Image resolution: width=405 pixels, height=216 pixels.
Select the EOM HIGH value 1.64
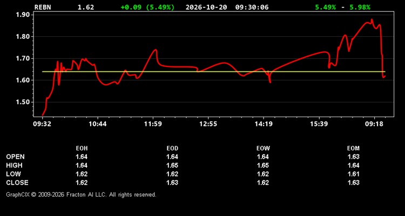(353, 165)
